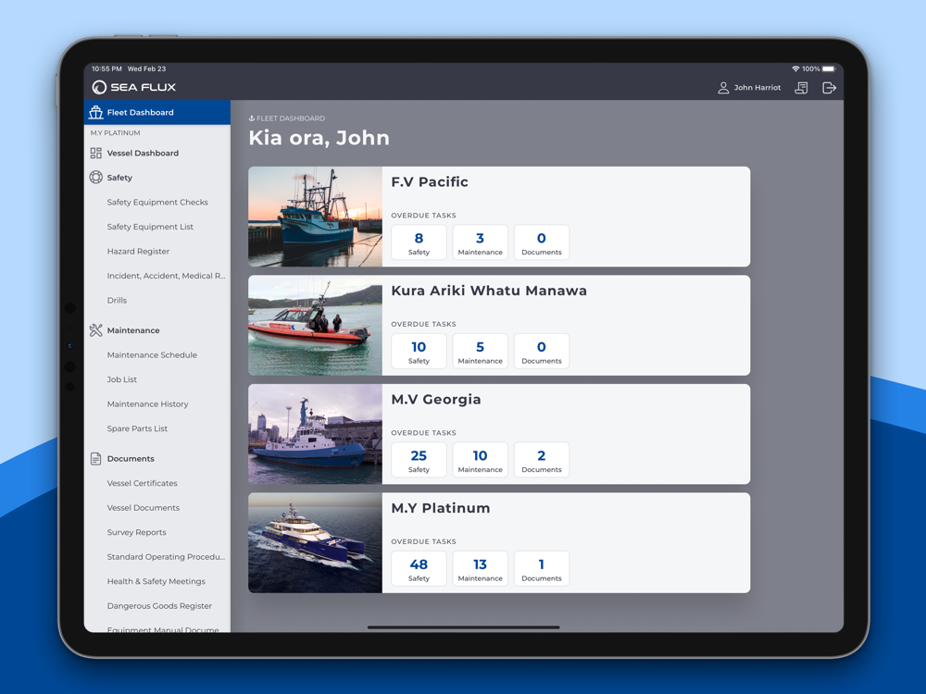This screenshot has height=694, width=926.
Task: View M.Y Platinum's 13 overdue Maintenance tasks
Action: click(x=480, y=568)
